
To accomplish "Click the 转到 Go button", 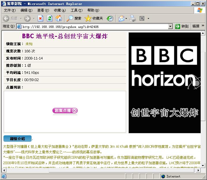I will tap(182, 26).
